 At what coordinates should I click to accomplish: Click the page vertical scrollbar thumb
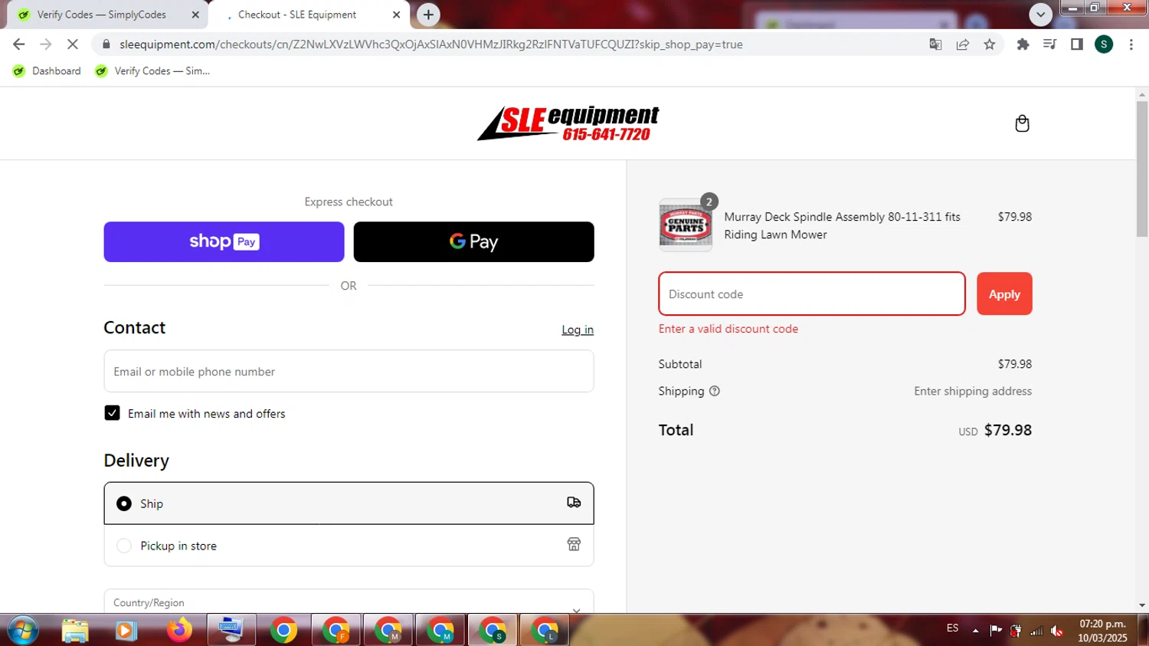pyautogui.click(x=1142, y=169)
